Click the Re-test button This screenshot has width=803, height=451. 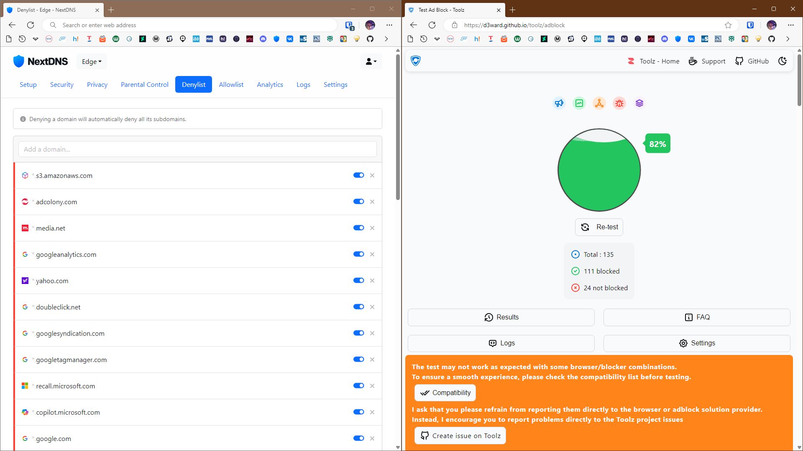coord(599,227)
